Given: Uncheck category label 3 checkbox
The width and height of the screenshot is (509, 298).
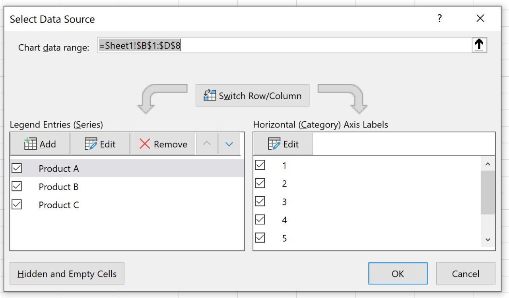Looking at the screenshot, I should pyautogui.click(x=260, y=201).
